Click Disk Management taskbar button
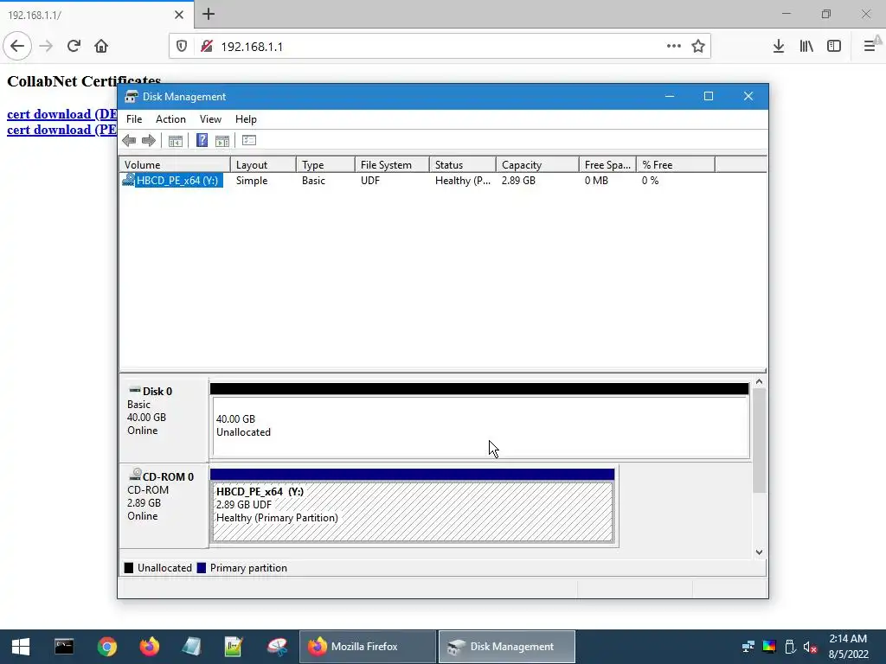This screenshot has height=664, width=886. pyautogui.click(x=507, y=647)
